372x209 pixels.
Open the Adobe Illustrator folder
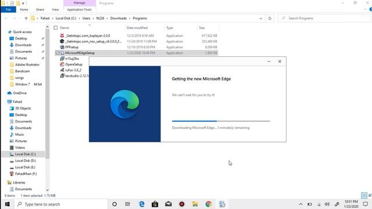[27, 64]
